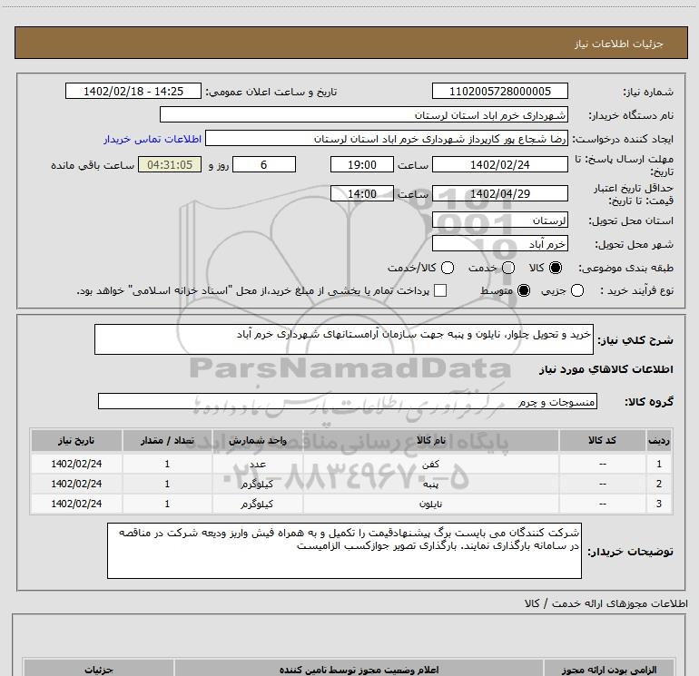Click the delivery province field لرستان
Screen dimensions: 699x676
pos(499,220)
